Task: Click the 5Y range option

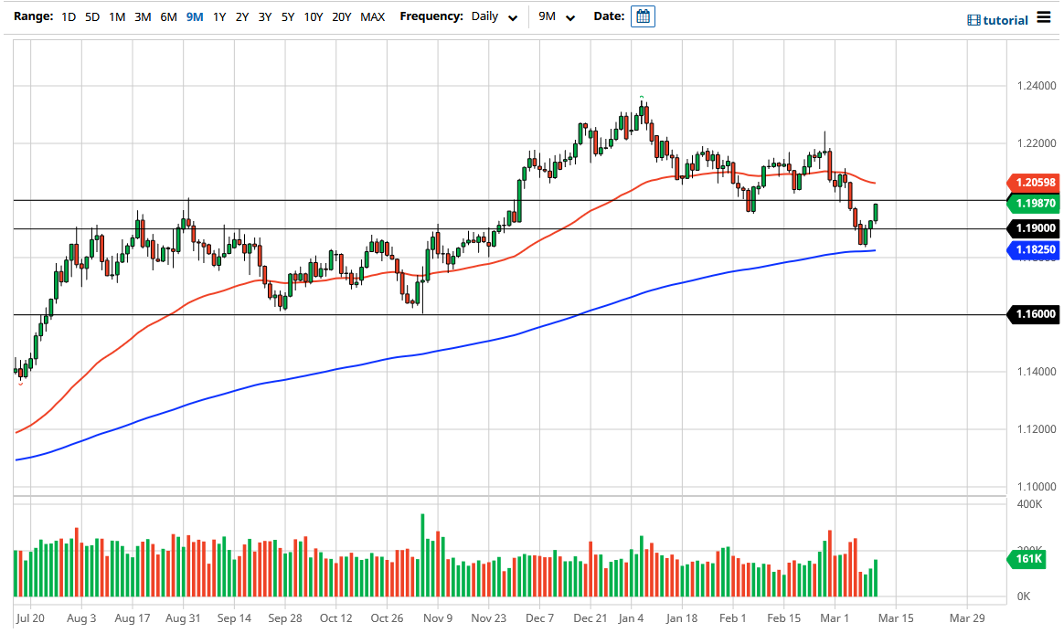Action: pos(288,16)
